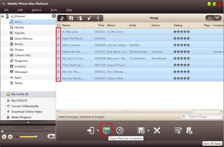Open dropdown arrow next to add files
Image resolution: width=224 pixels, height=147 pixels.
click(148, 131)
